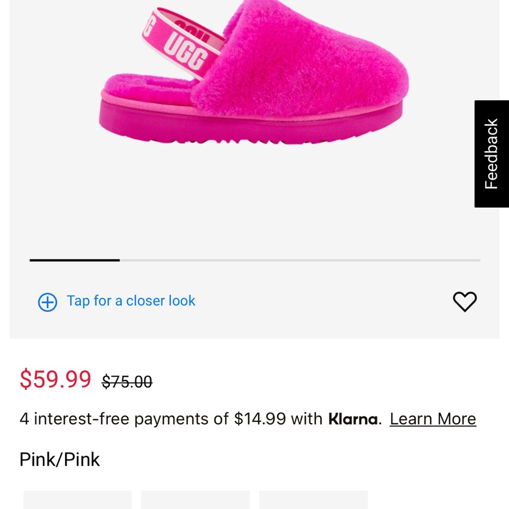Click the pink UGG slipper product image

coord(254,76)
